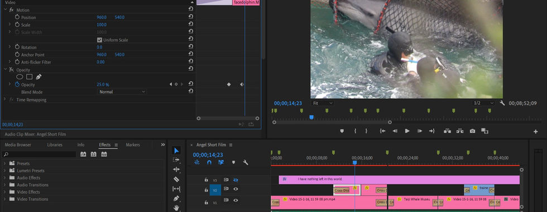Switch to the Media Browser tab

point(18,144)
